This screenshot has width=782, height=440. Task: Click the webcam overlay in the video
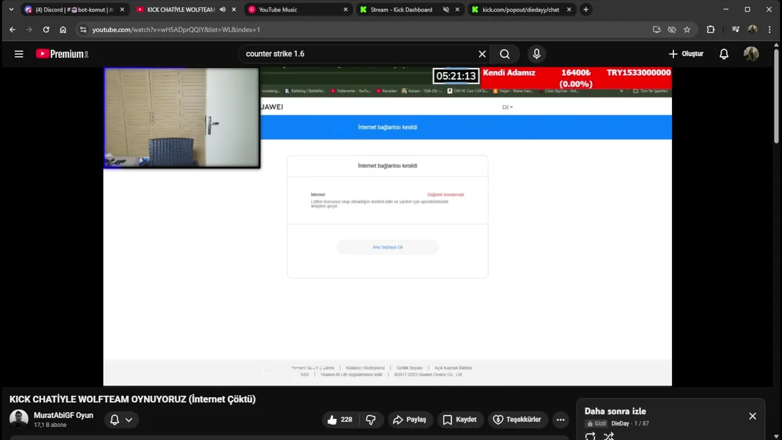click(182, 118)
